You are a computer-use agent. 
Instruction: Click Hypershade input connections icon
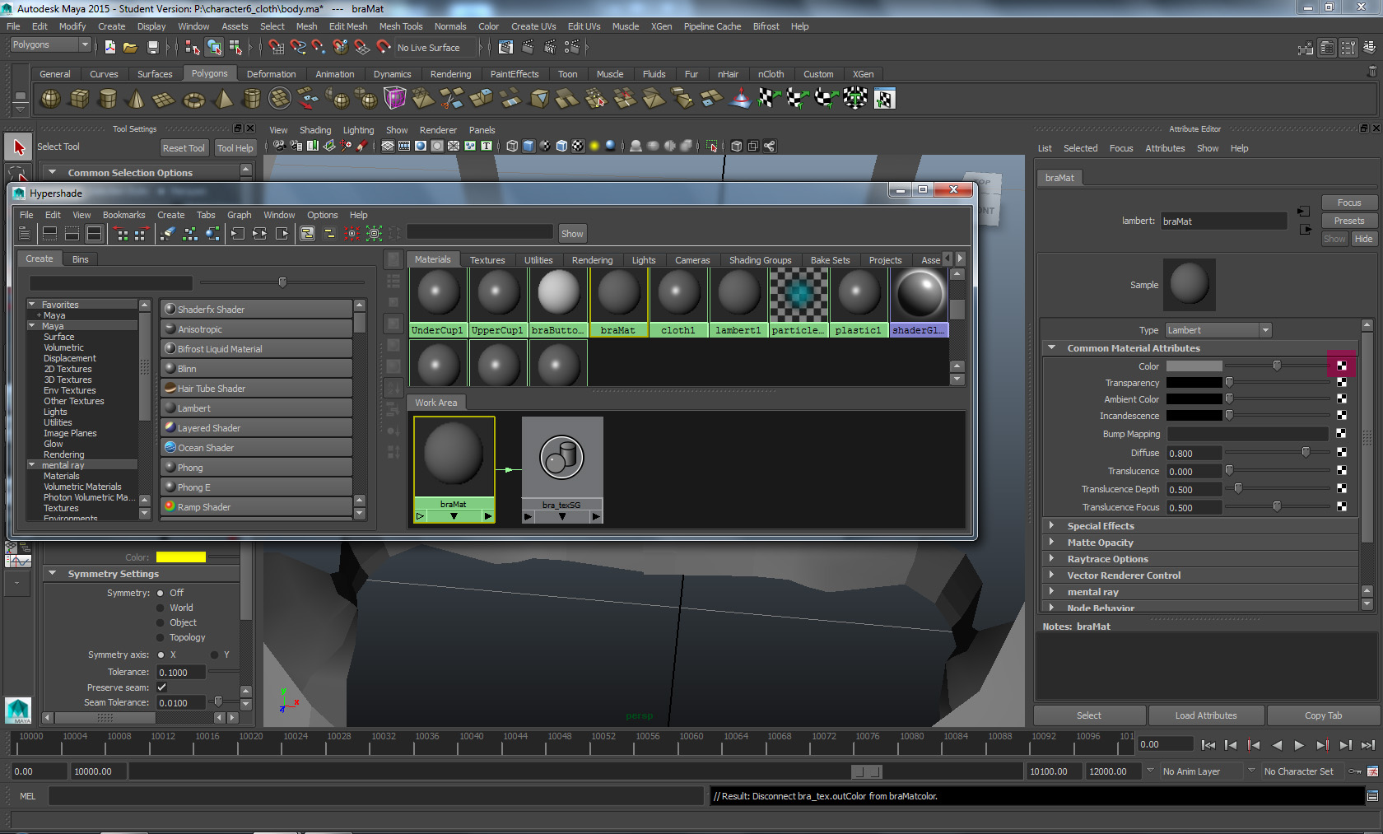coord(238,234)
